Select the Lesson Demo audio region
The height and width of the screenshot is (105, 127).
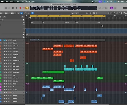pyautogui.click(x=68, y=40)
